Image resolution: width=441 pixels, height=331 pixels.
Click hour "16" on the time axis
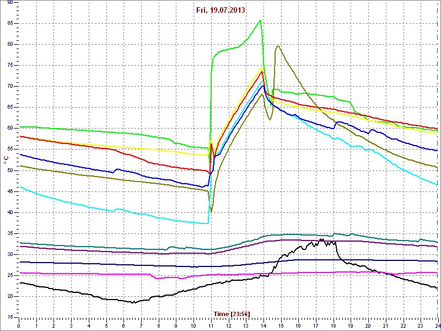[x=298, y=324]
